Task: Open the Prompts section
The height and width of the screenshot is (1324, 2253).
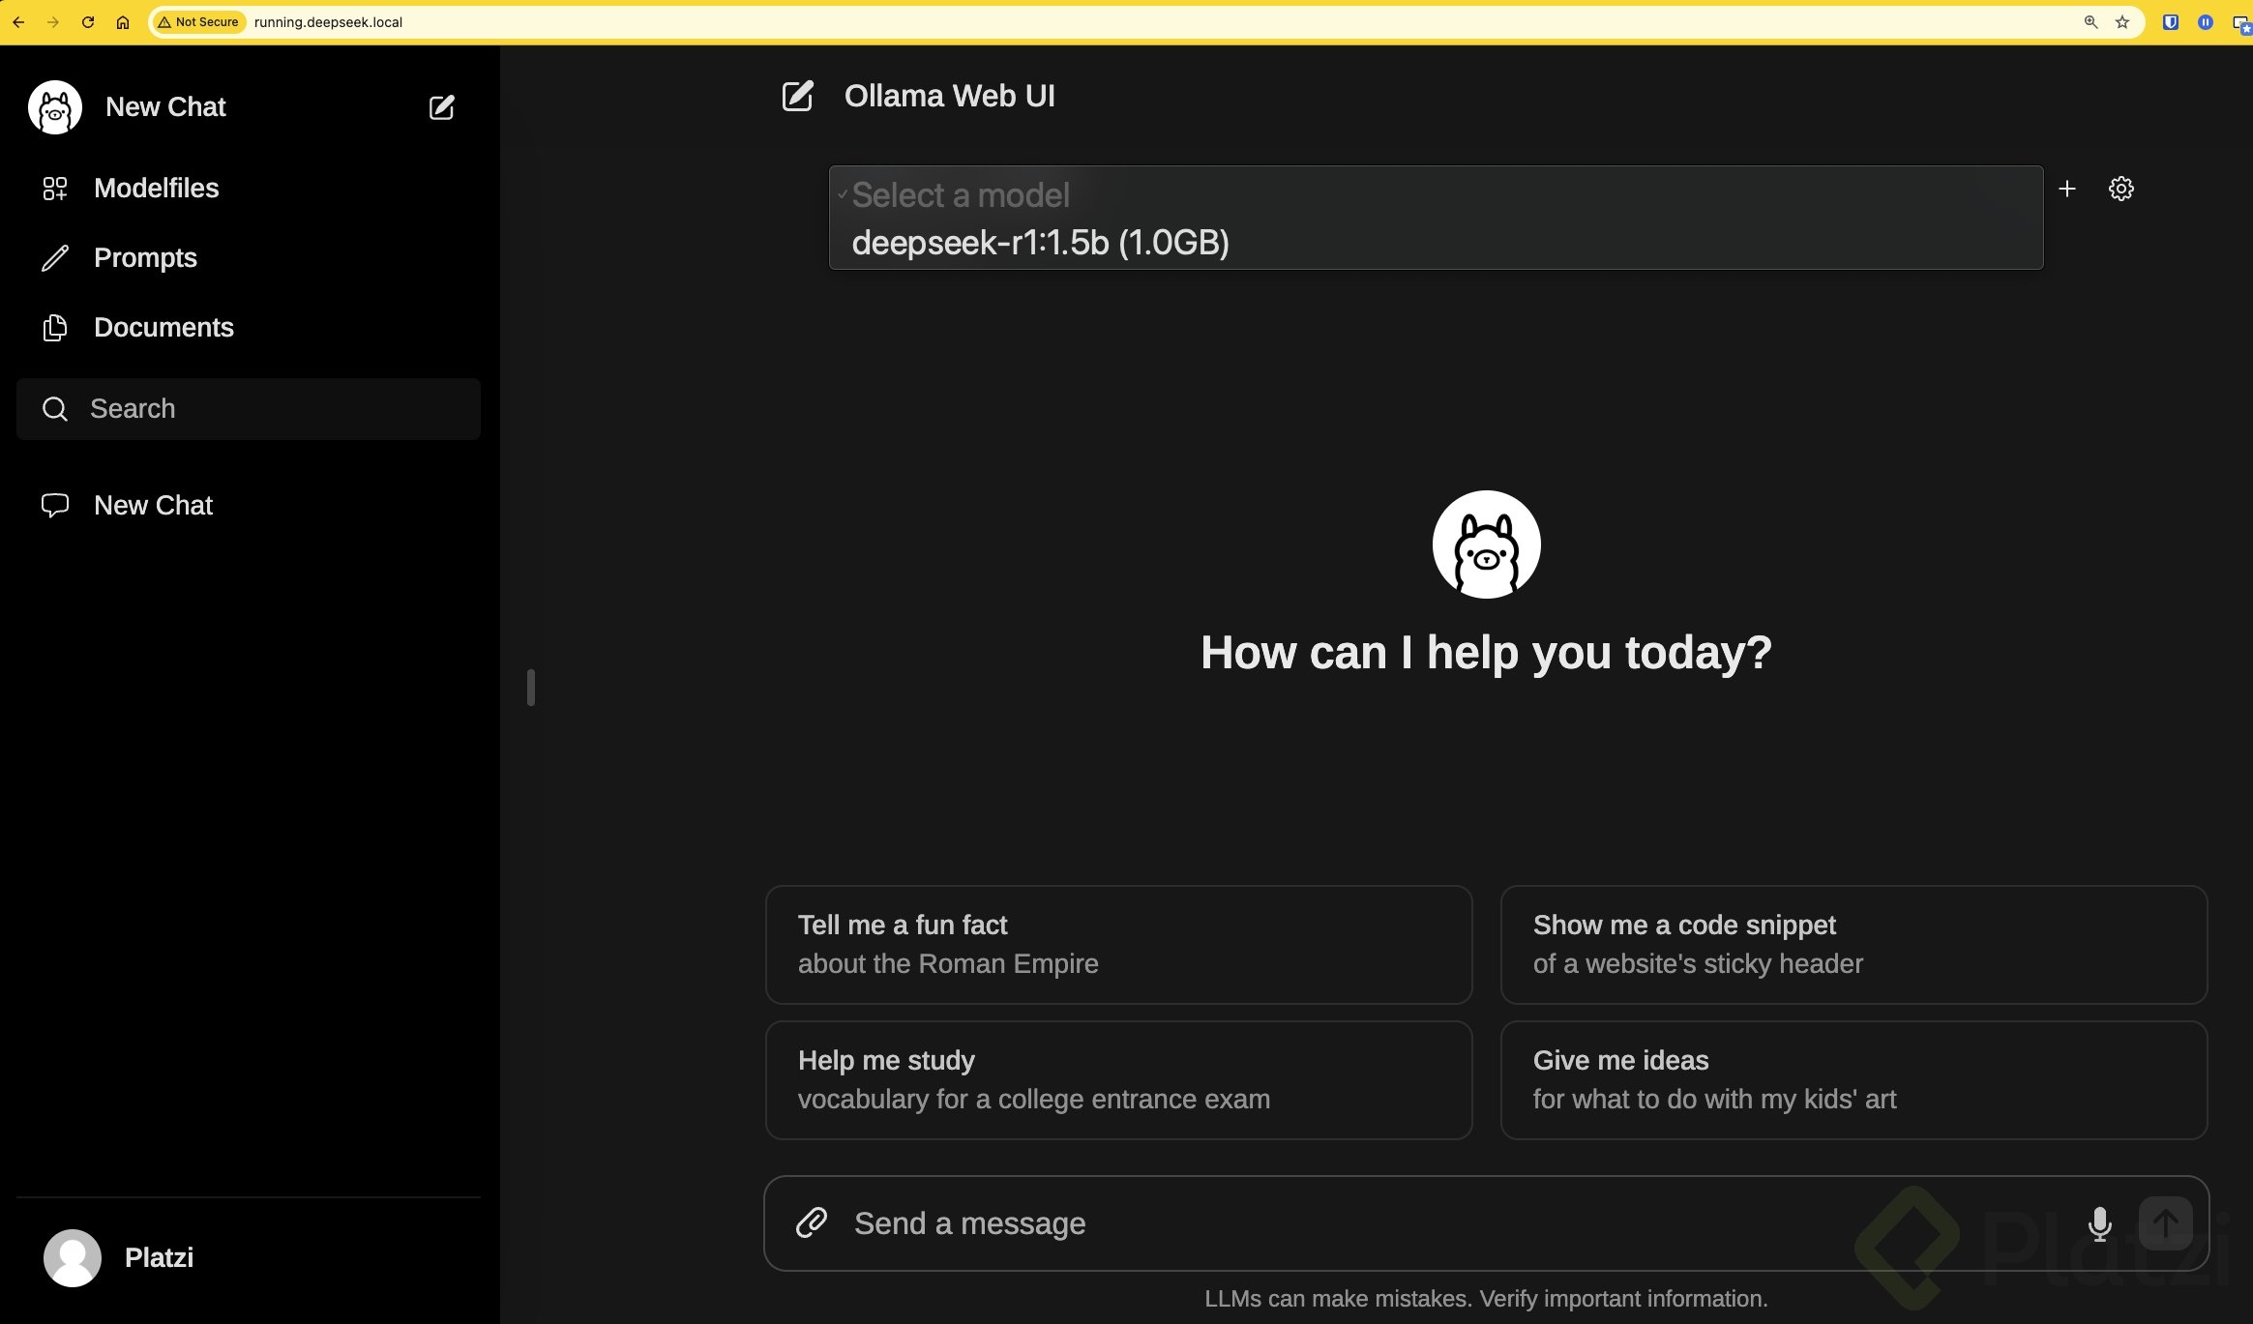Action: pos(249,258)
